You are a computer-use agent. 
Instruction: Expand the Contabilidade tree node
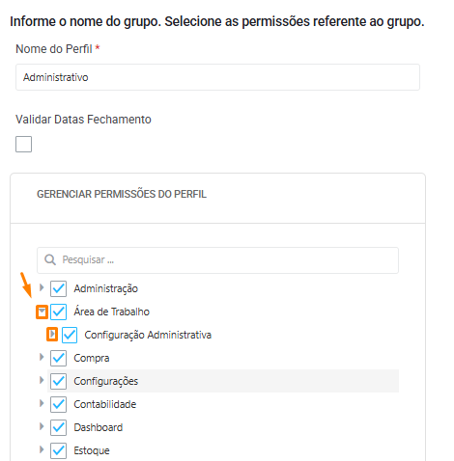click(x=42, y=403)
